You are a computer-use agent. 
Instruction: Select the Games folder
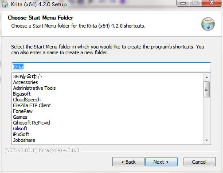[x=20, y=117]
